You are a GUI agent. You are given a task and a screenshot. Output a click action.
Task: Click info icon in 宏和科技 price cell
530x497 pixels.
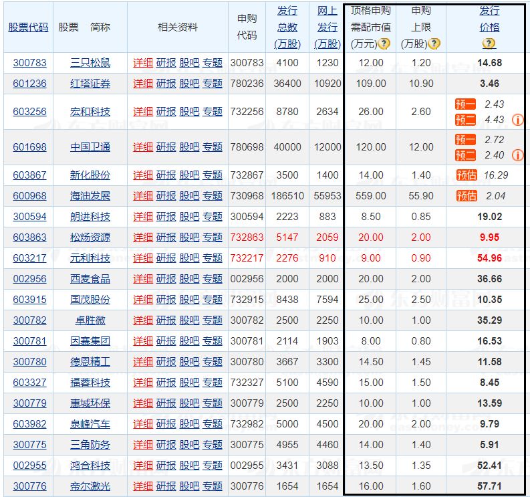coord(518,120)
